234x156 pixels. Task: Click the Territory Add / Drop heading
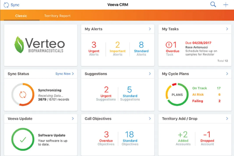point(180,119)
